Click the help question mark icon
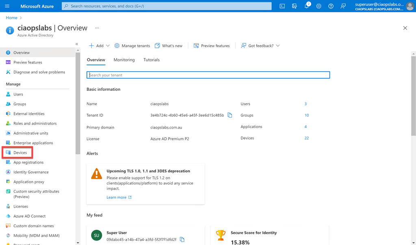This screenshot has height=245, width=416. [331, 6]
